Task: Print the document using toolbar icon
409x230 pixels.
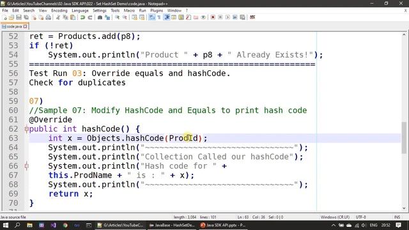Action: pos(49,17)
